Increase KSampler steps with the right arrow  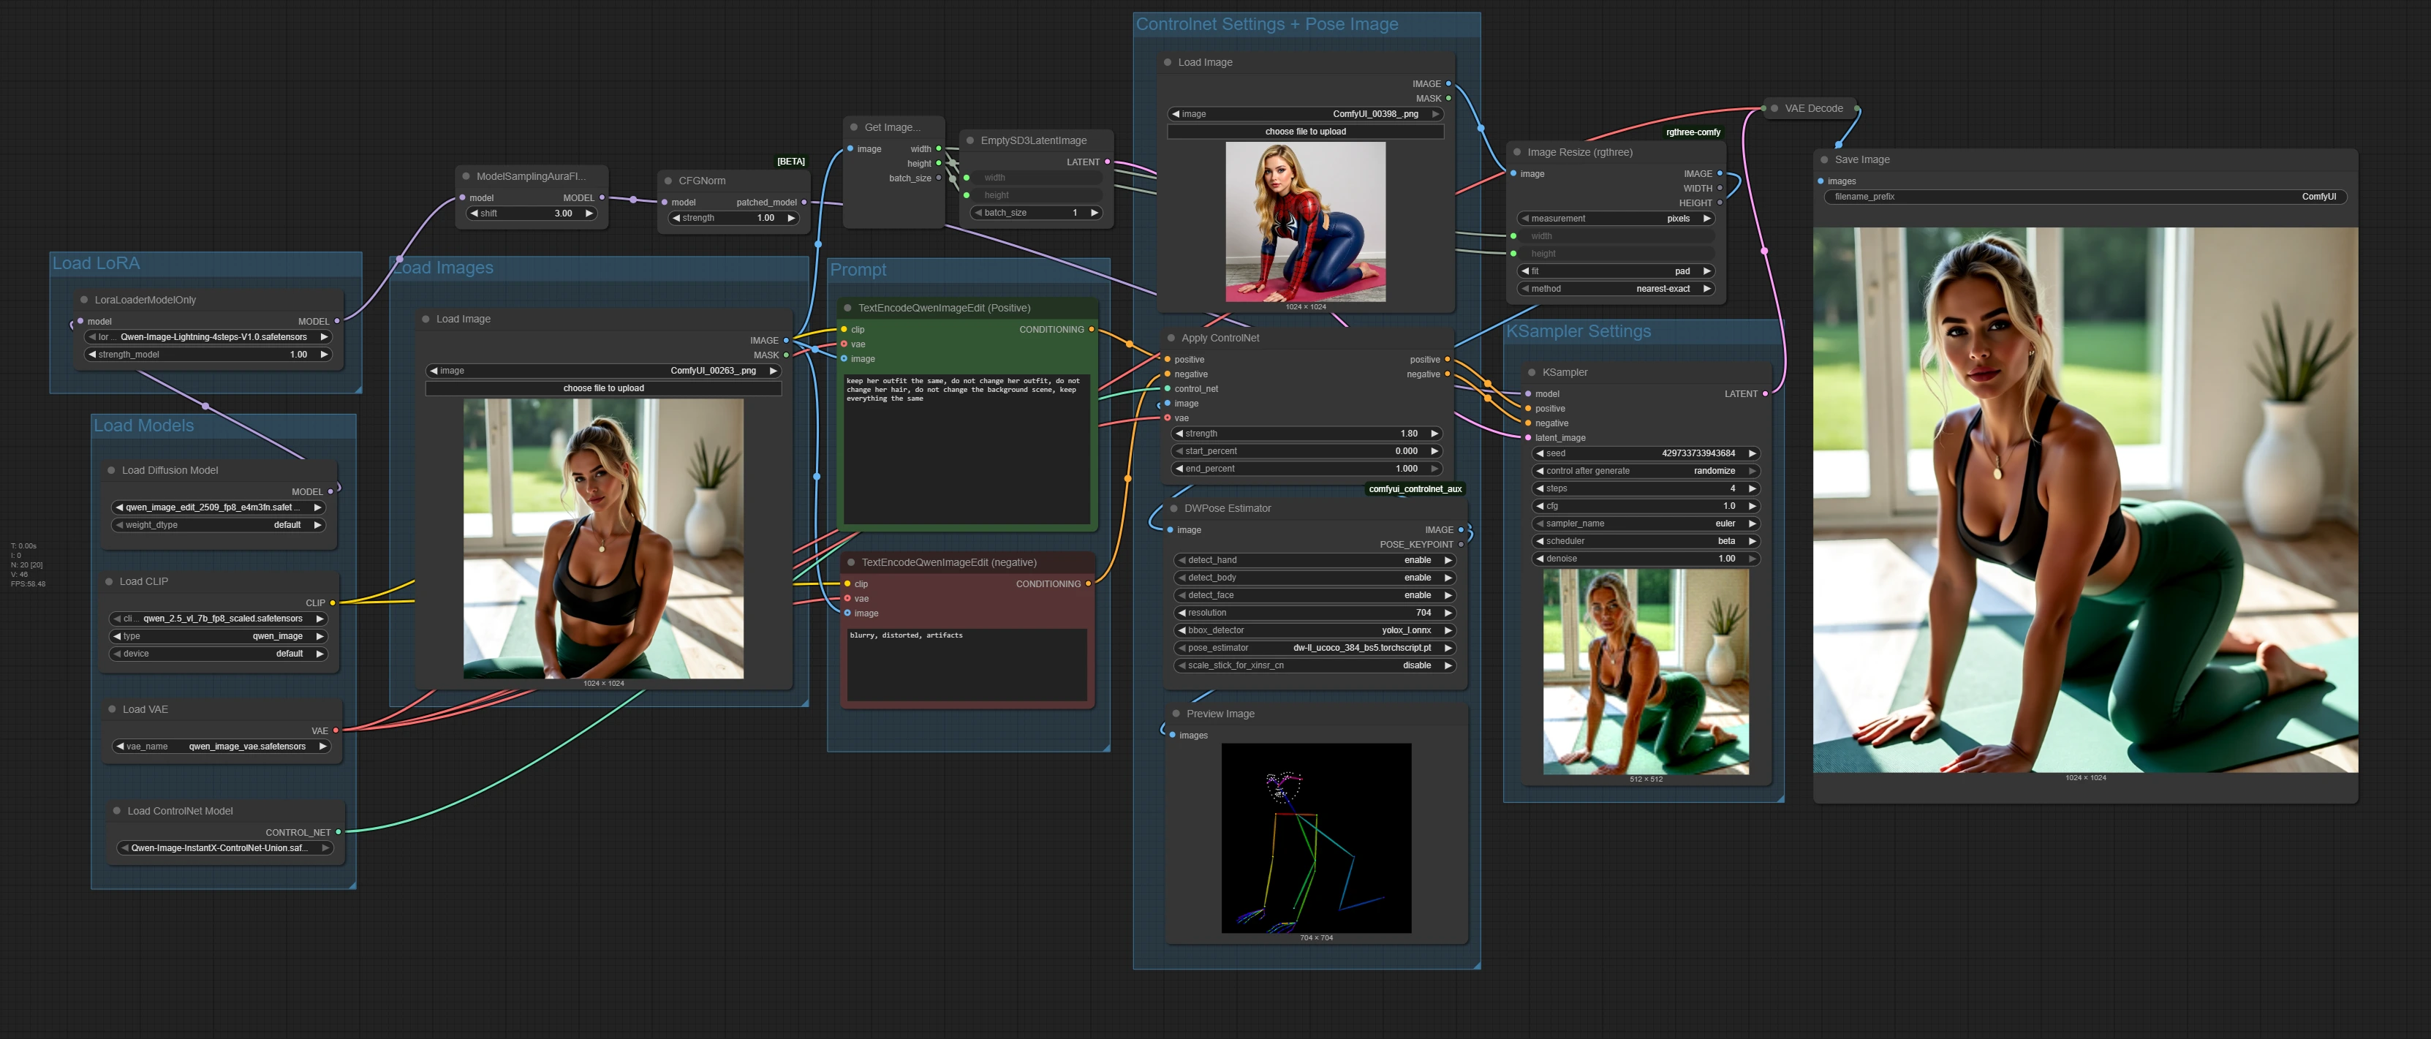click(x=1752, y=489)
